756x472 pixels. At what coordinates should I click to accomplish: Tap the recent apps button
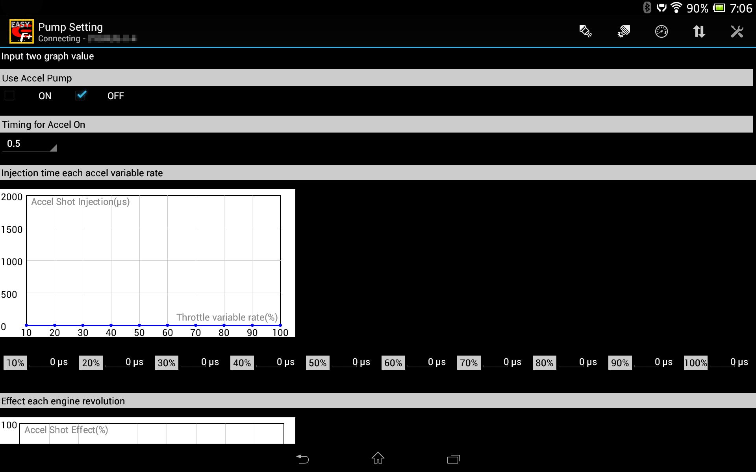tap(454, 459)
